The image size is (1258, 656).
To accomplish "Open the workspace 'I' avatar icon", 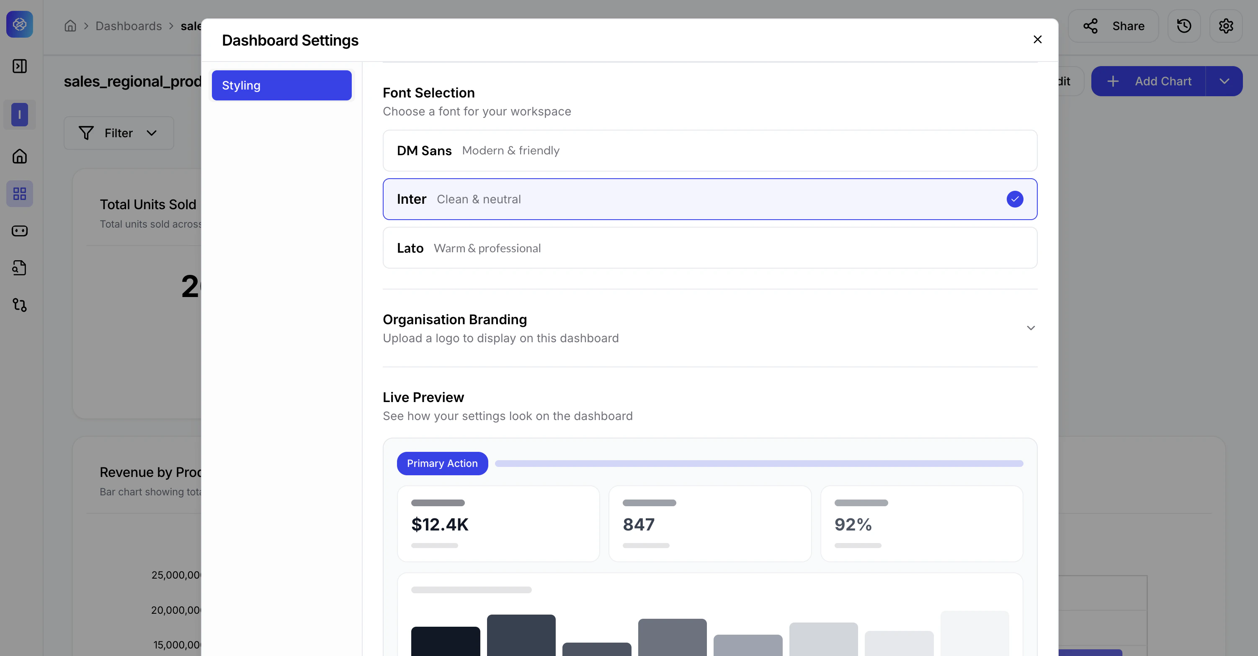I will point(20,115).
